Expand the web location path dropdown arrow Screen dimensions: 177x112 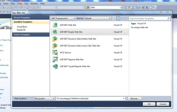tap(124, 98)
